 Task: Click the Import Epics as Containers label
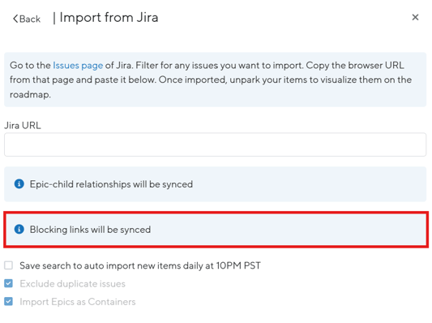[78, 302]
